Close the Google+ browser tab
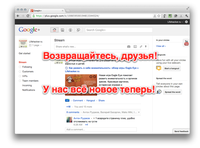The image size is (200, 148). tap(63, 11)
